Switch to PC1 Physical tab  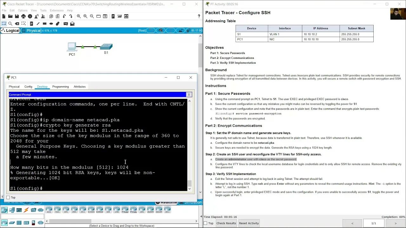click(x=14, y=86)
